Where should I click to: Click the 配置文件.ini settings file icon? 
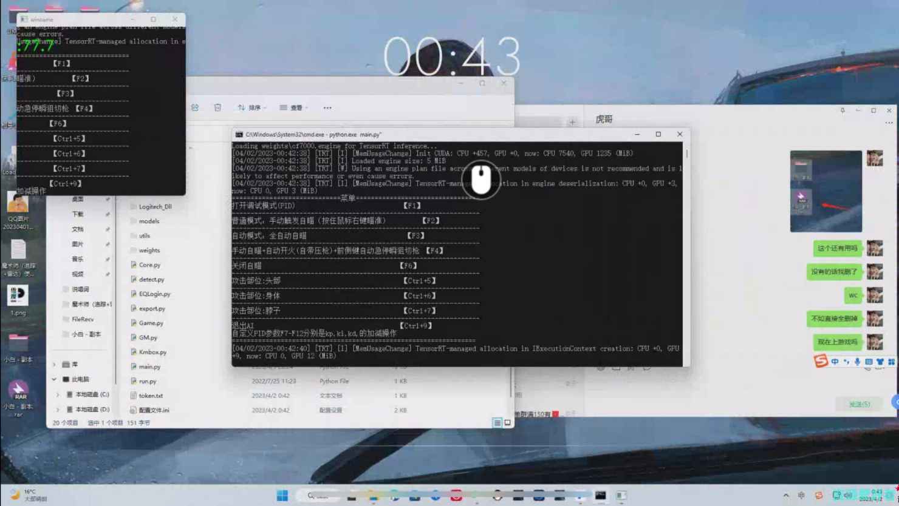[133, 410]
